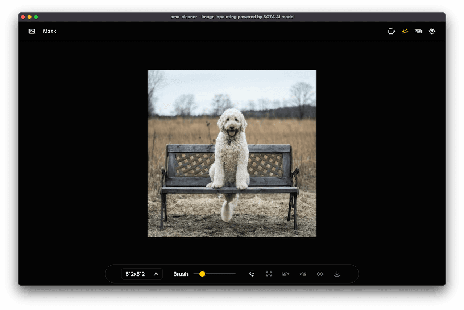Image resolution: width=464 pixels, height=310 pixels.
Task: Click the yellow Brush slider handle
Action: 202,274
